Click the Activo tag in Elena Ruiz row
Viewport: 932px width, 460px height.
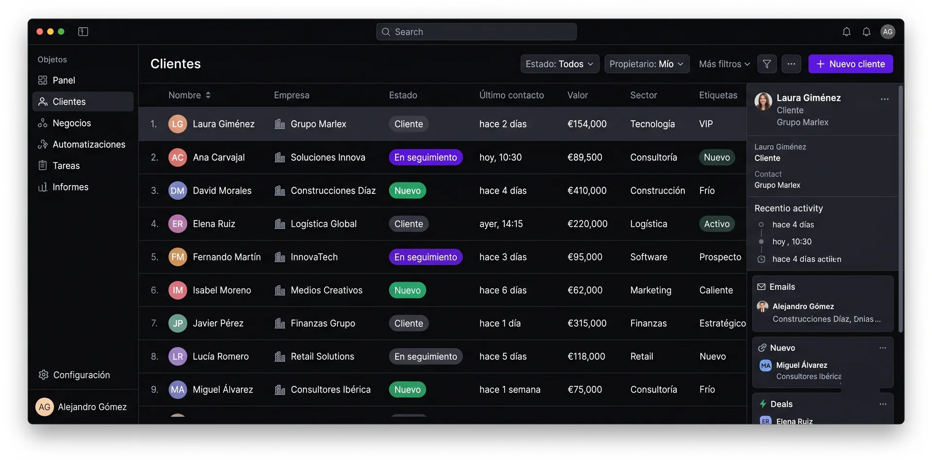716,224
